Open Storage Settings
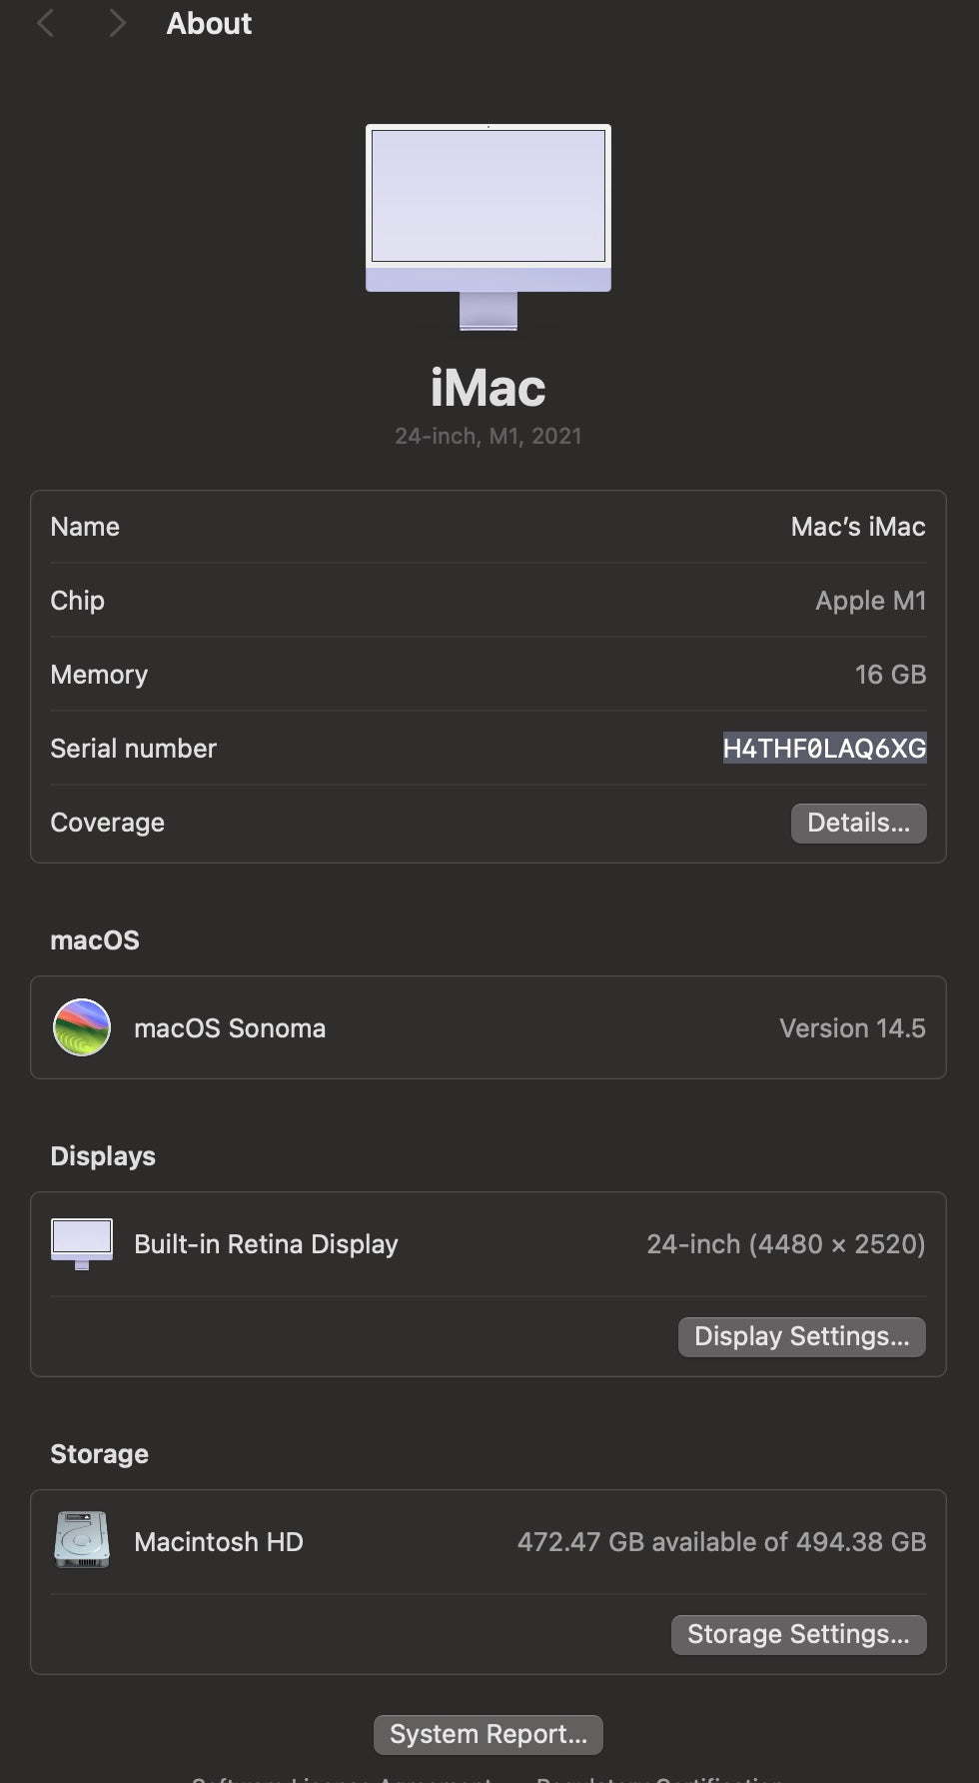Screen dimensions: 979x1783 (x=798, y=1634)
